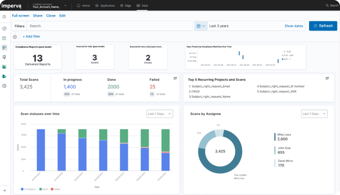Viewport: 340px width, 195px height.
Task: Click the Edit link
Action: pos(62,15)
